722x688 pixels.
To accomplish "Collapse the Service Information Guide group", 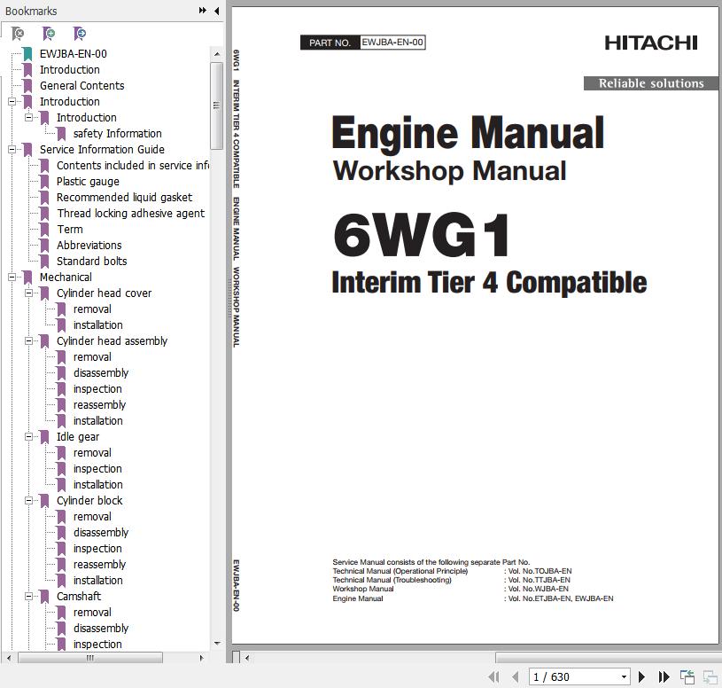I will (x=12, y=149).
